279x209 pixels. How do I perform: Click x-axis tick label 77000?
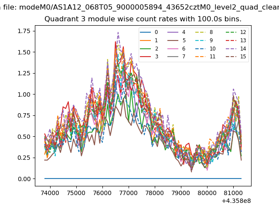tap(129, 193)
